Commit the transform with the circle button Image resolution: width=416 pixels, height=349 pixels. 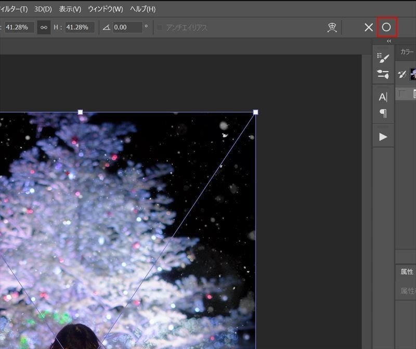click(x=386, y=27)
